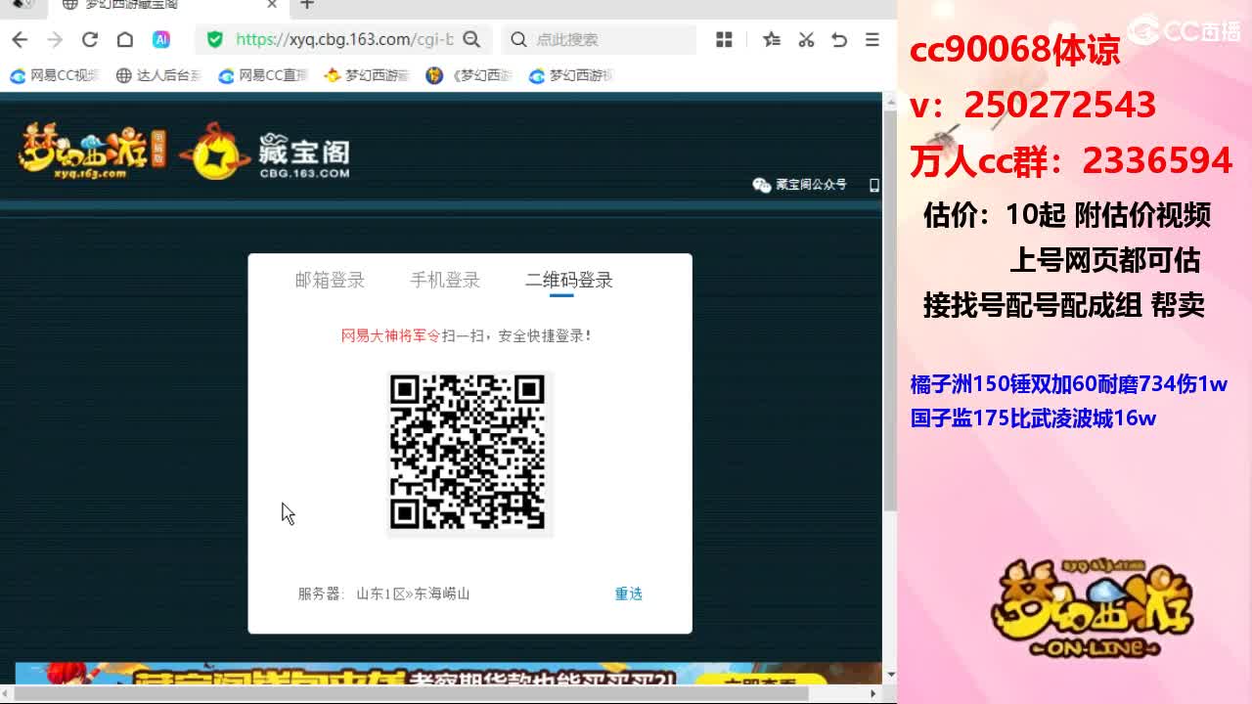The image size is (1252, 704).
Task: Reload the page with the refresh icon
Action: (x=90, y=39)
